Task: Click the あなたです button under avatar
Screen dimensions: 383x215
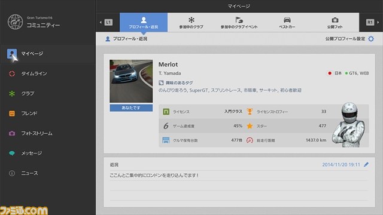Action: (131, 107)
